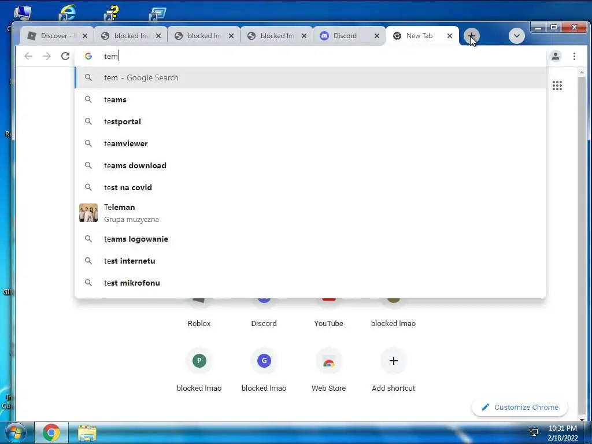Choose the 'testportal' suggestion

(x=310, y=121)
